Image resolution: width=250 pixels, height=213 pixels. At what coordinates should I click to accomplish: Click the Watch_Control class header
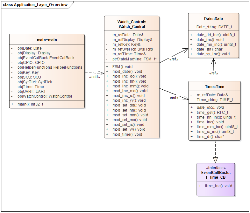click(132, 24)
